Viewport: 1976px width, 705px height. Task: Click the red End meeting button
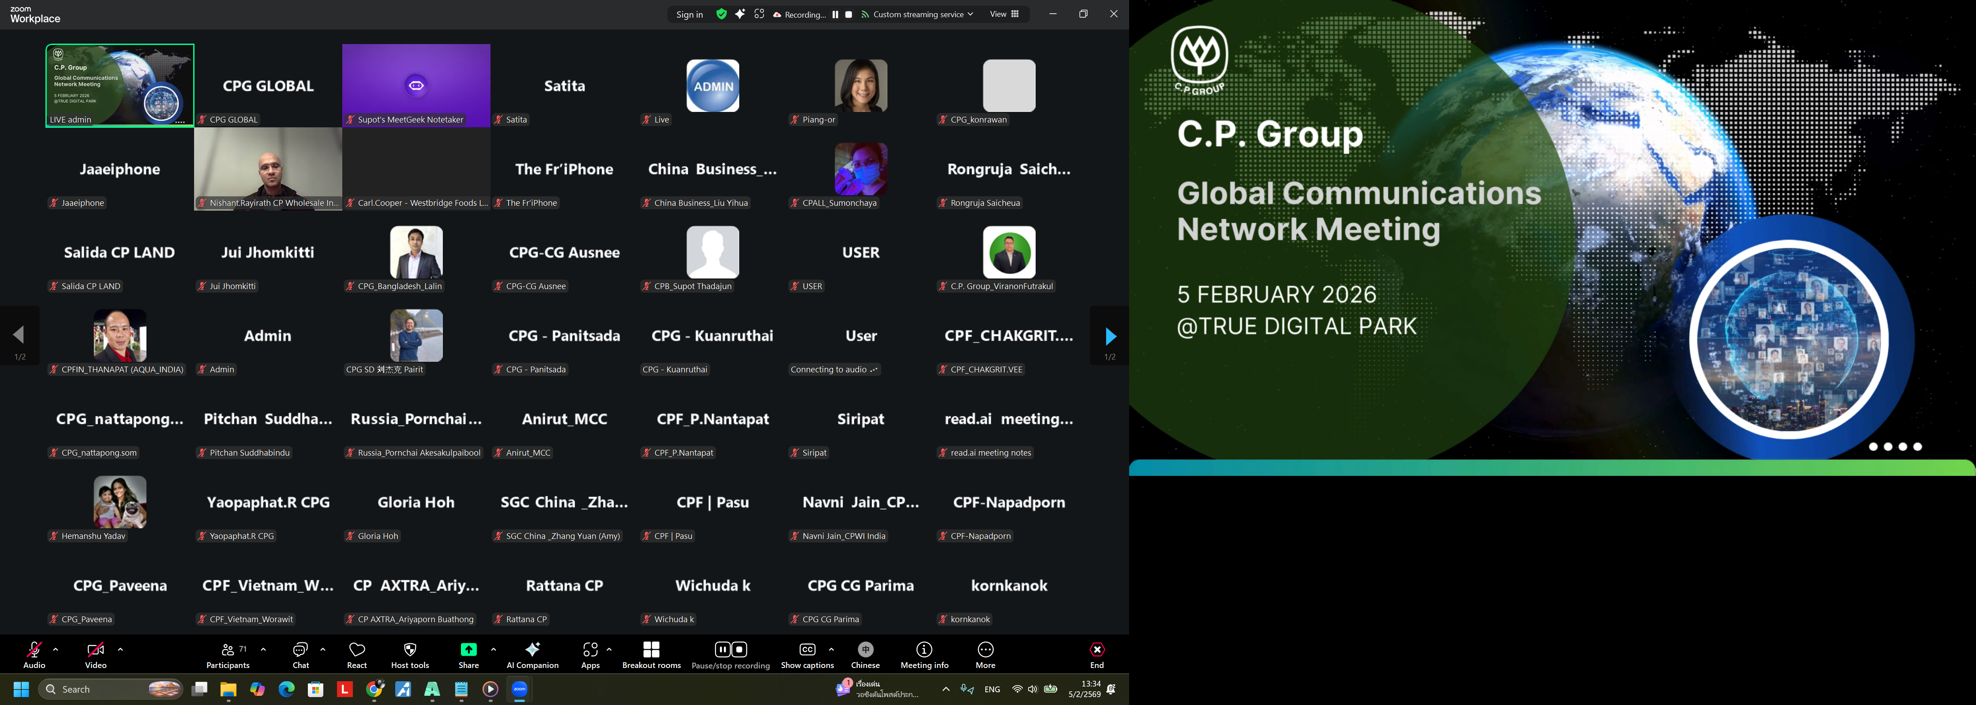[x=1097, y=655]
